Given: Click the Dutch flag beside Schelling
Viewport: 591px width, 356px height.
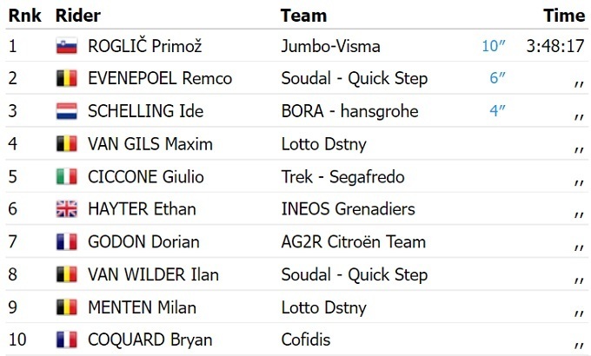Looking at the screenshot, I should 66,112.
